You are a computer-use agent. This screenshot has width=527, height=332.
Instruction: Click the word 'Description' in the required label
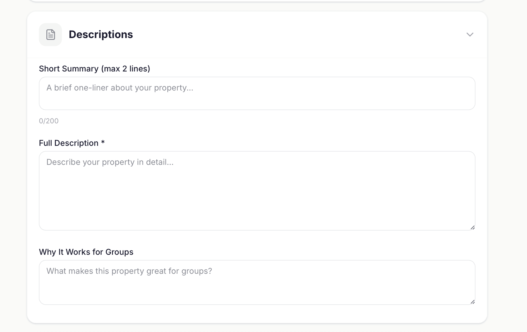pos(76,143)
